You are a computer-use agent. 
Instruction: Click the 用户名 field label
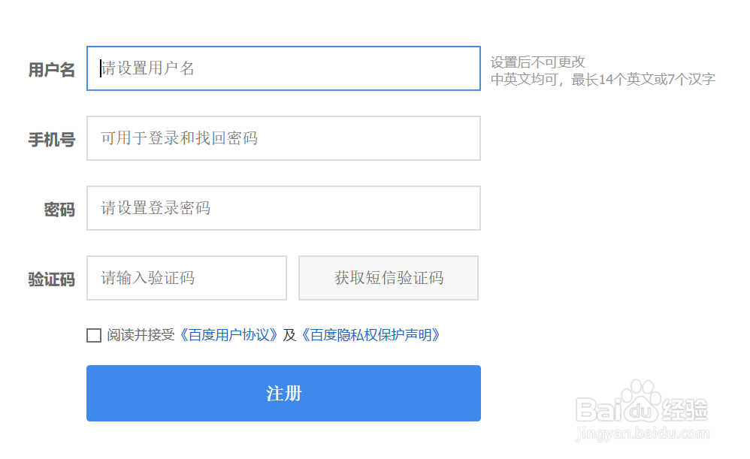pos(52,70)
